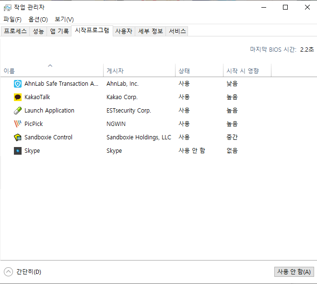The height and width of the screenshot is (284, 317).
Task: Select the Skype 사용 안 함 status cell
Action: 192,151
